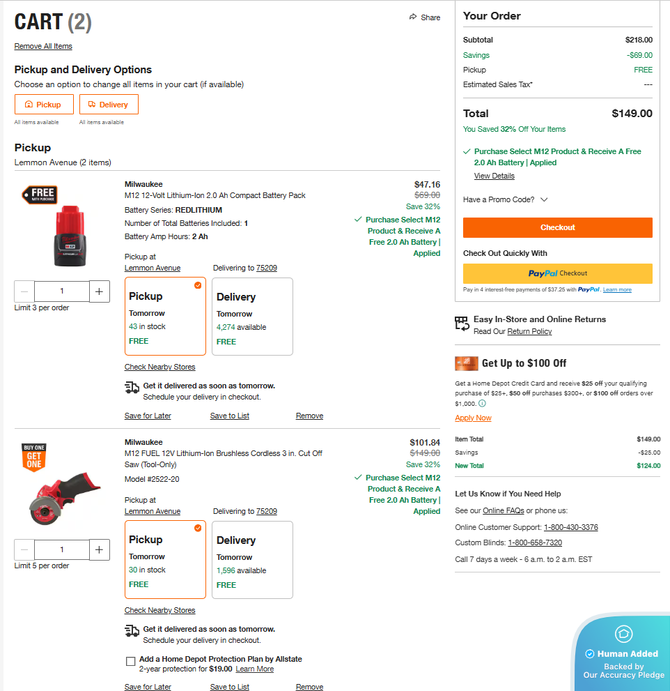The image size is (670, 691).
Task: Select Delivery option for battery pack
Action: (x=252, y=317)
